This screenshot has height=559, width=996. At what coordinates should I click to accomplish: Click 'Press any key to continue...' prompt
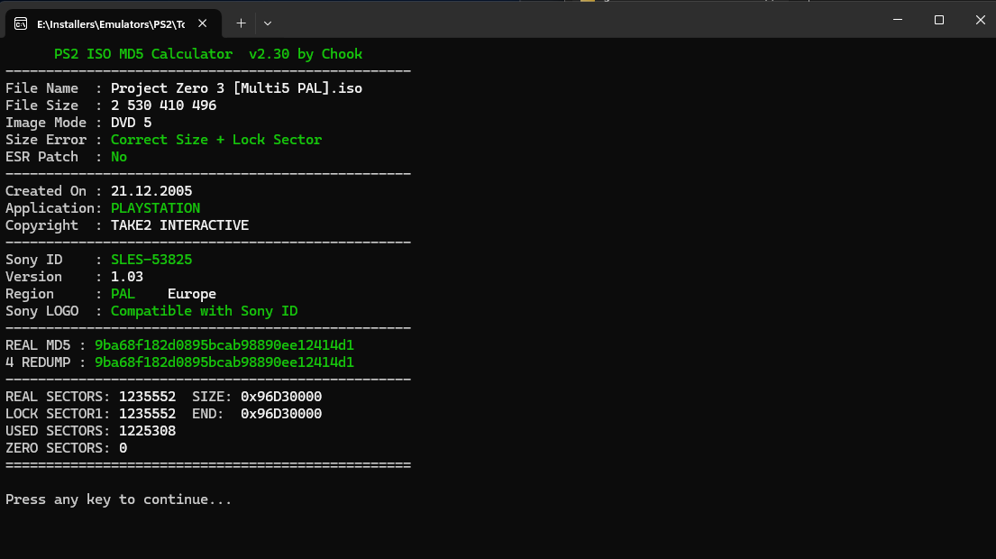pos(119,499)
